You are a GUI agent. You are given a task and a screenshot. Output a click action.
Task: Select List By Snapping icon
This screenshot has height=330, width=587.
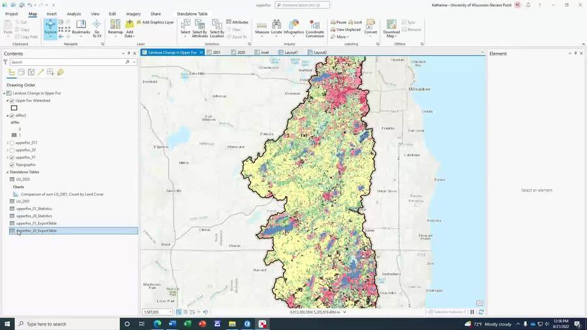[x=50, y=72]
